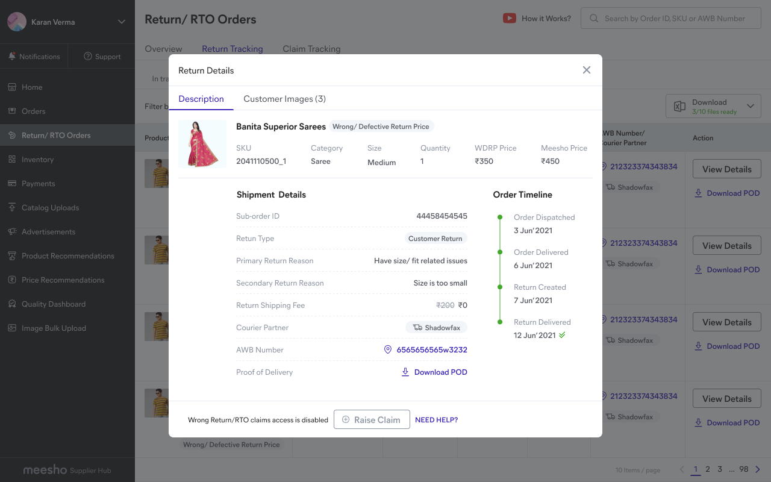Click the YouTube How it Works icon
The width and height of the screenshot is (771, 482).
(x=510, y=18)
